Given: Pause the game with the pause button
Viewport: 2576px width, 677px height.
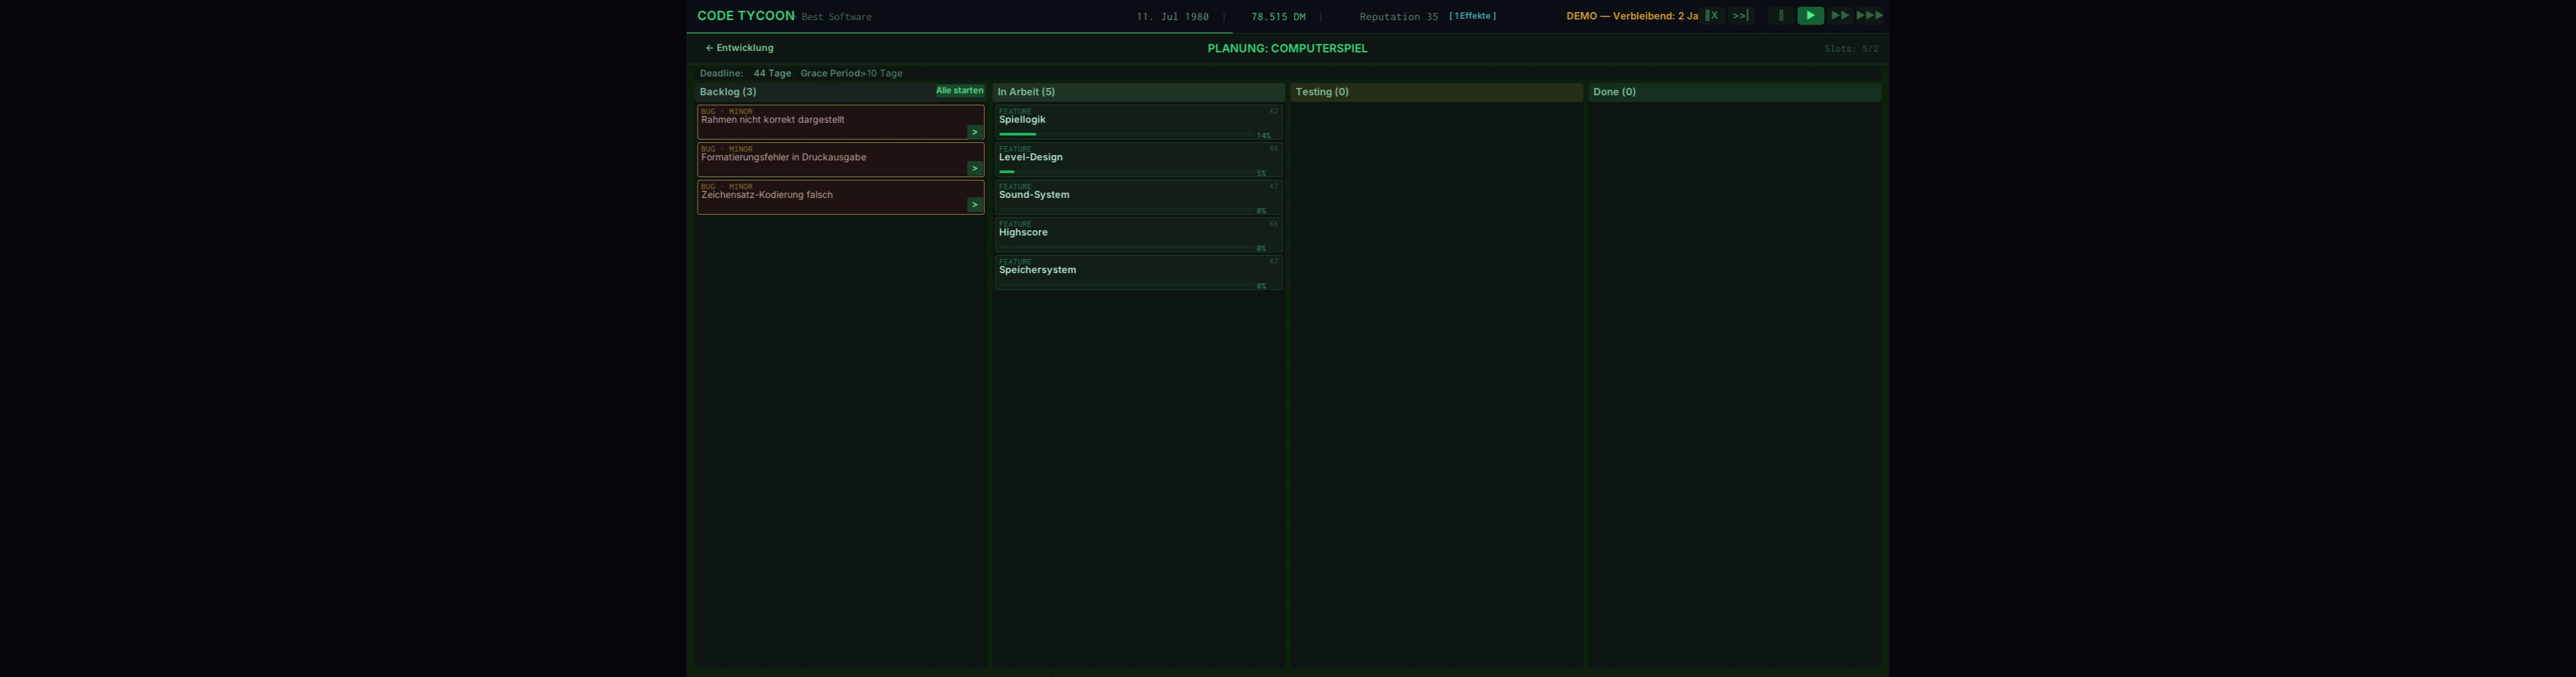Looking at the screenshot, I should [1780, 16].
